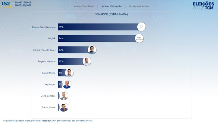The height and width of the screenshot is (123, 218).
Task: Click the 'RN-09166/2022' registration text
Action: coord(23,5)
